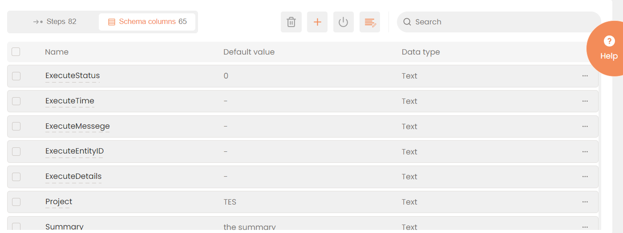Click the Project column name
This screenshot has height=233, width=623.
tap(59, 202)
